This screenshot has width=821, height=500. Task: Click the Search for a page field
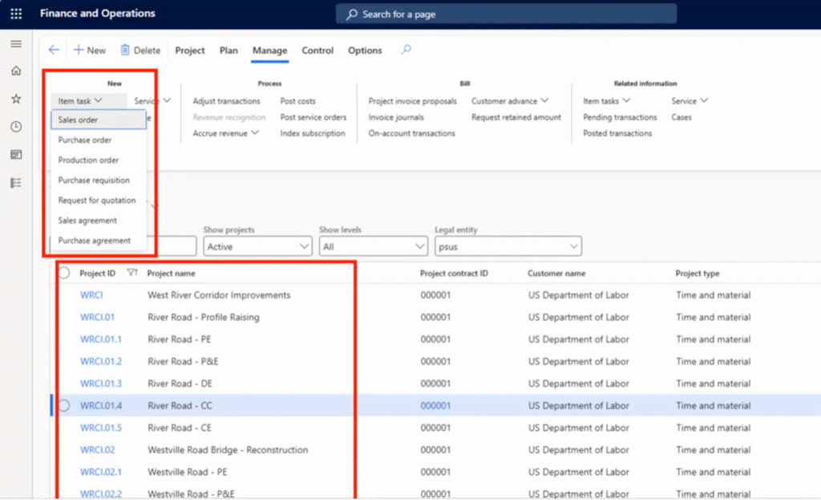[505, 14]
